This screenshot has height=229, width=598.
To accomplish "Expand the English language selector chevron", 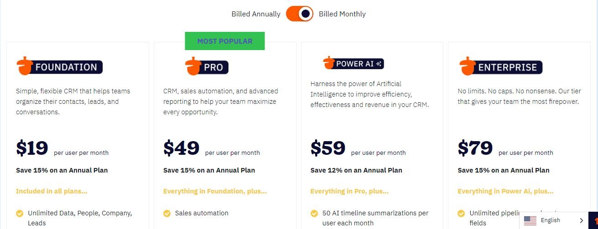I will coord(582,220).
